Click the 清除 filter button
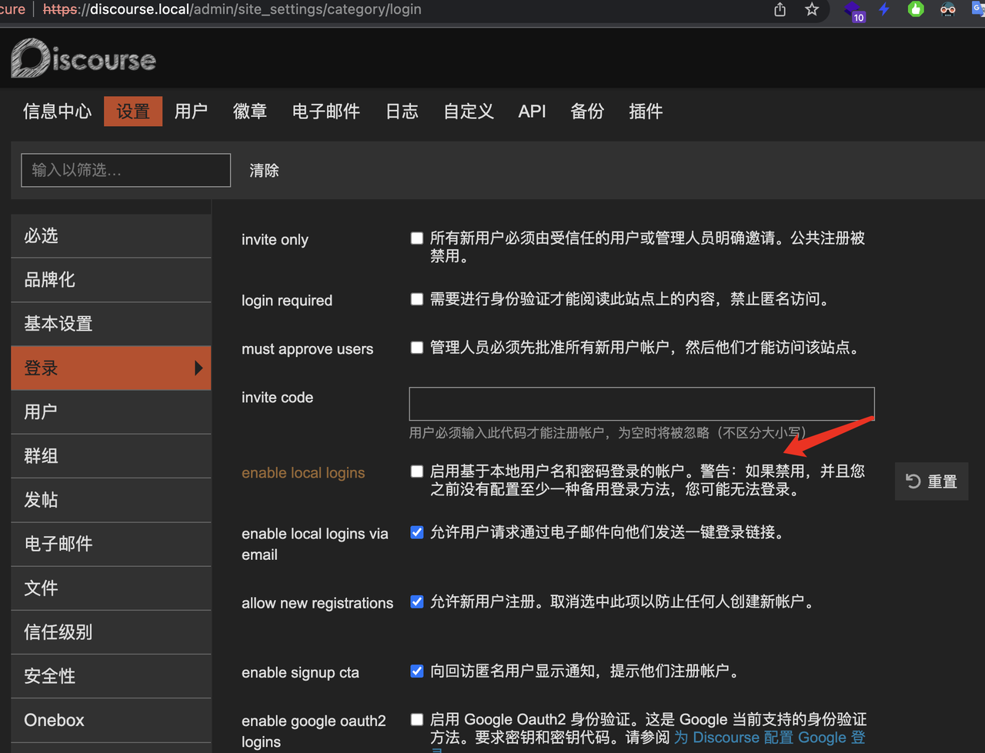Viewport: 985px width, 753px height. pos(264,170)
